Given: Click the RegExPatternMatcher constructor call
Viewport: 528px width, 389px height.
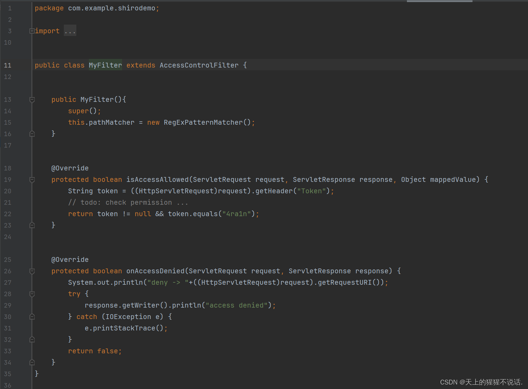Looking at the screenshot, I should pos(204,122).
